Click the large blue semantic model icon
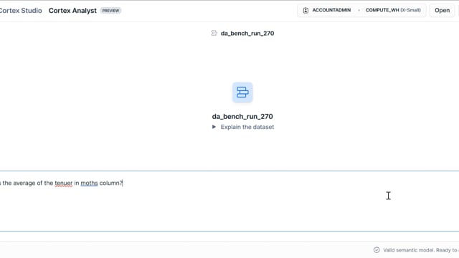 click(242, 92)
